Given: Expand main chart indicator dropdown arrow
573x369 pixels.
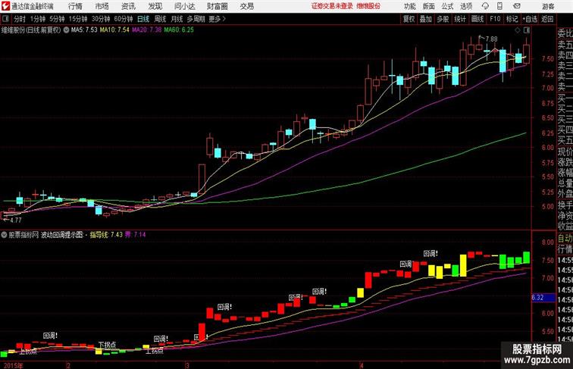Looking at the screenshot, I should [x=66, y=30].
